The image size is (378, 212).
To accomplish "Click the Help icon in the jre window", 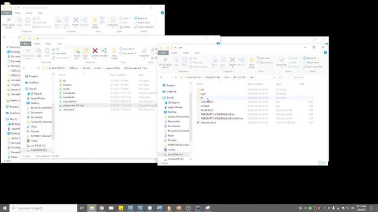I will pyautogui.click(x=325, y=52).
